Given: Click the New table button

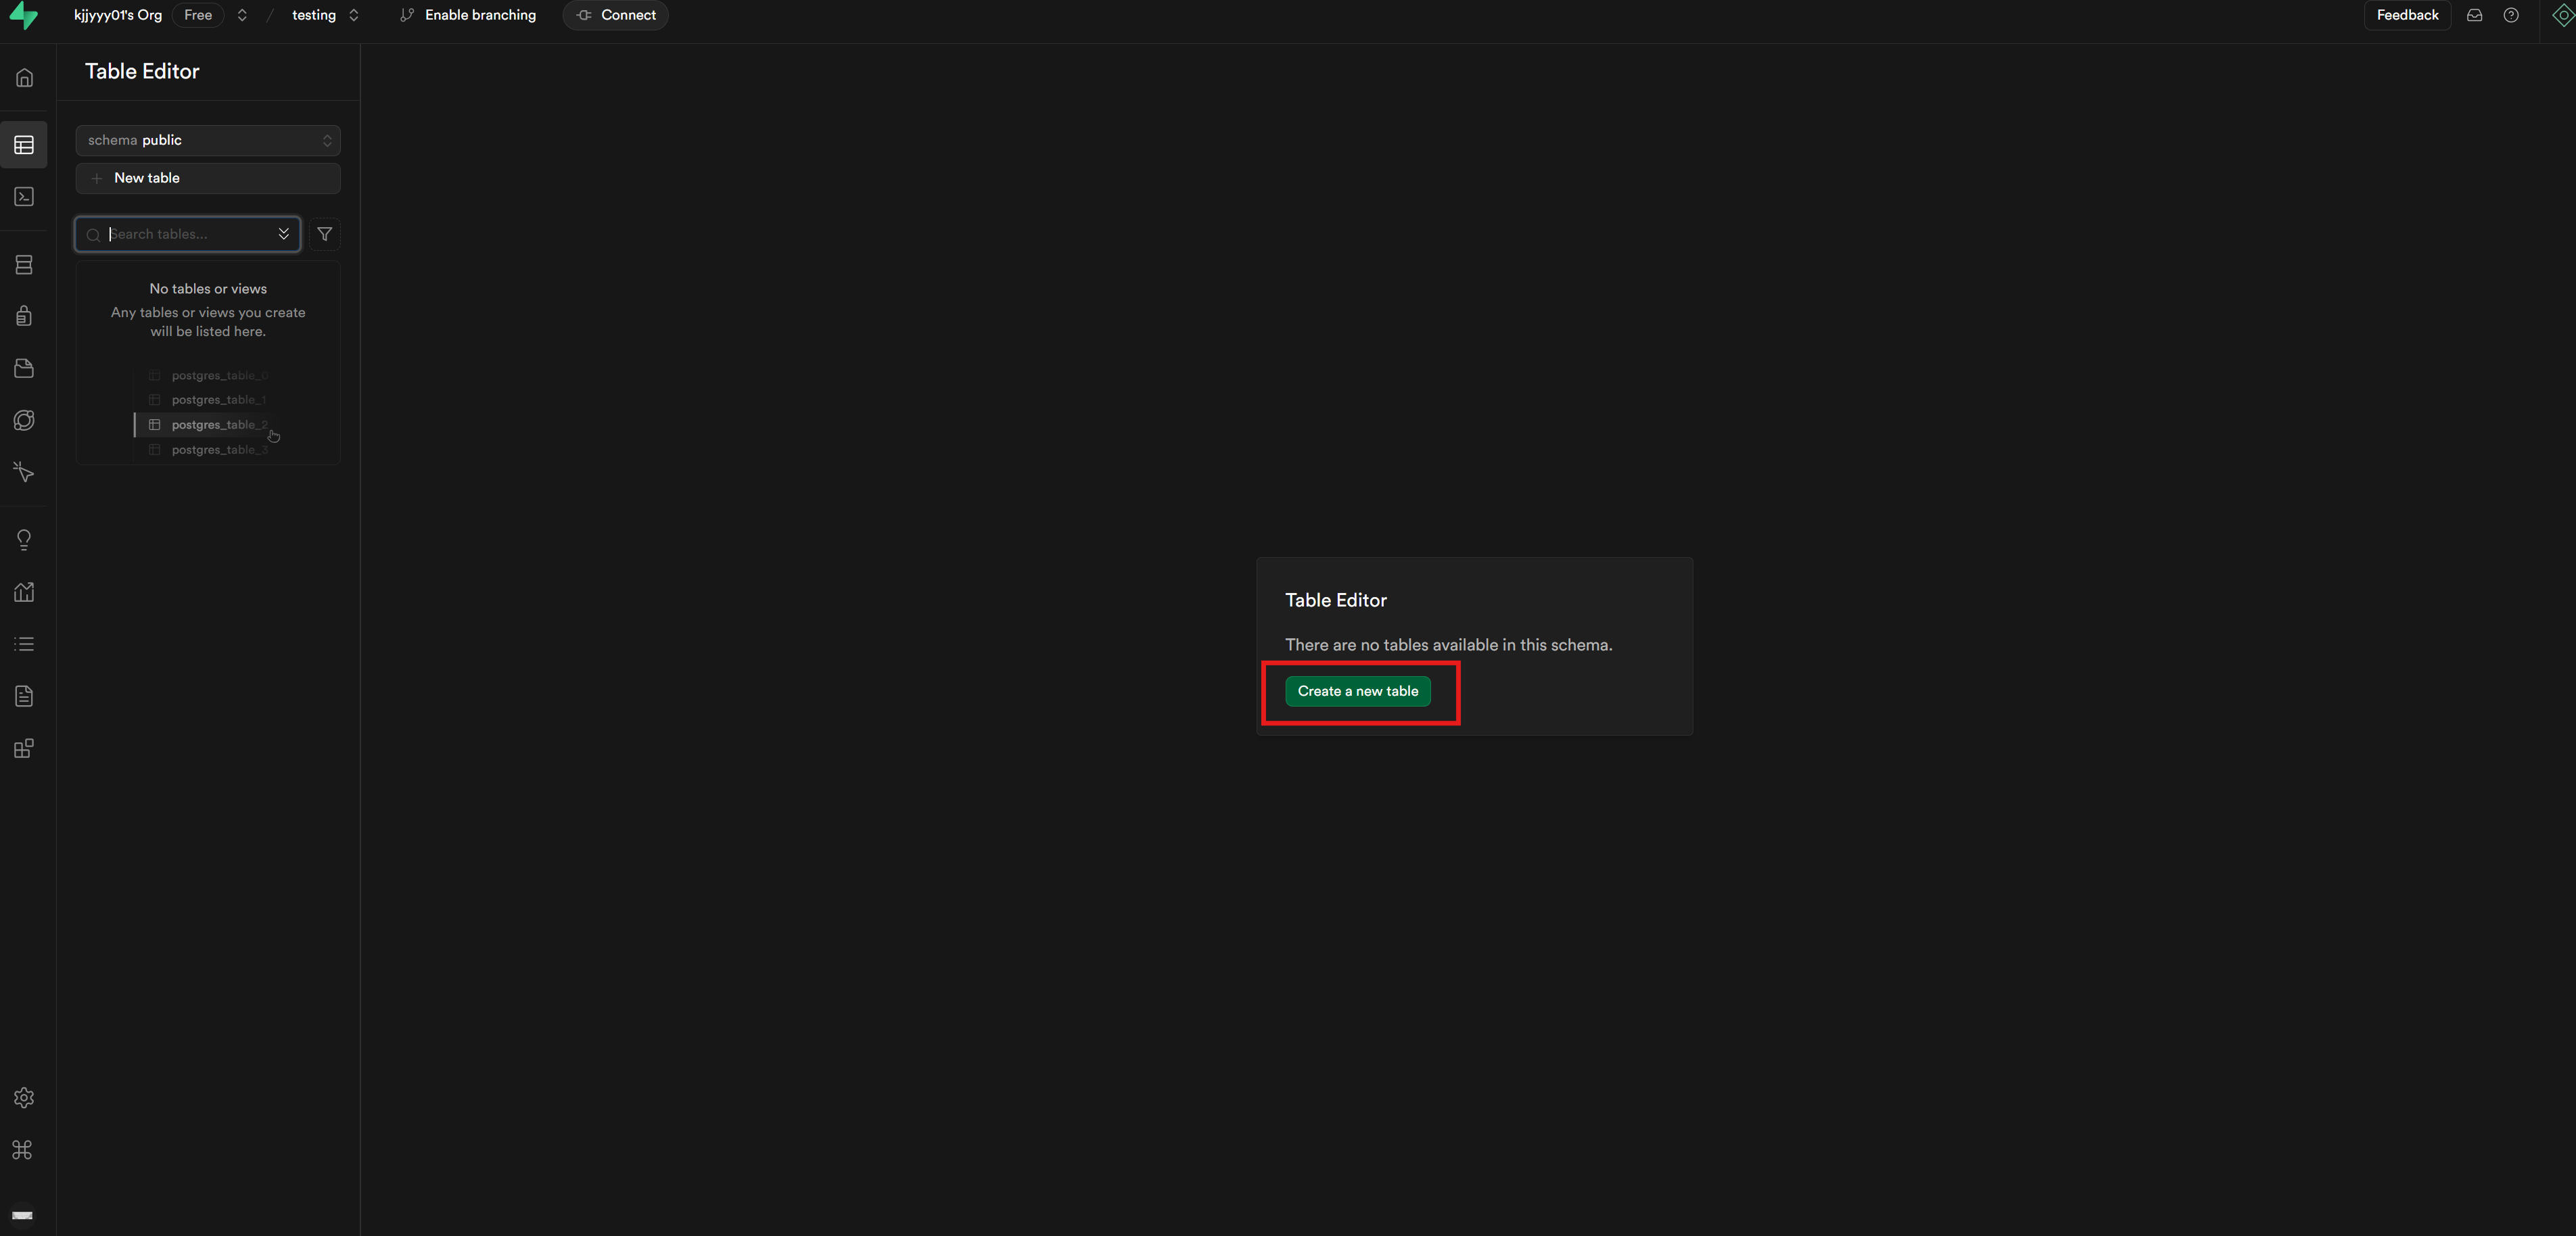Looking at the screenshot, I should pyautogui.click(x=208, y=178).
